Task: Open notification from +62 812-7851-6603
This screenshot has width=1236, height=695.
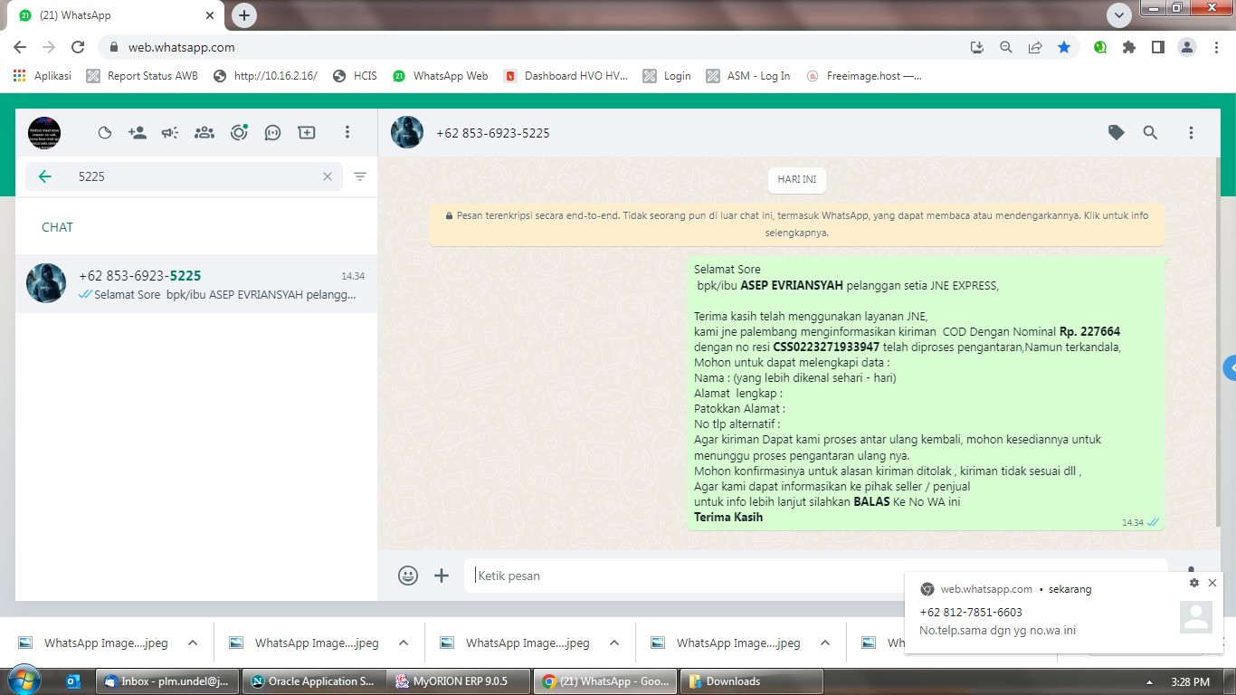Action: point(1063,613)
